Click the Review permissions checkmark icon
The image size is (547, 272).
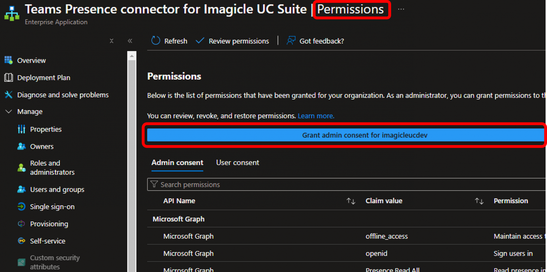tap(200, 41)
